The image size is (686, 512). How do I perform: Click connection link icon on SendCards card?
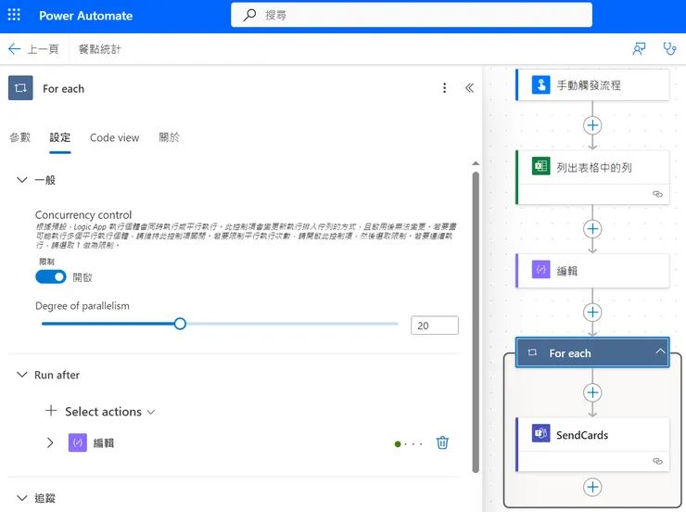click(x=657, y=461)
